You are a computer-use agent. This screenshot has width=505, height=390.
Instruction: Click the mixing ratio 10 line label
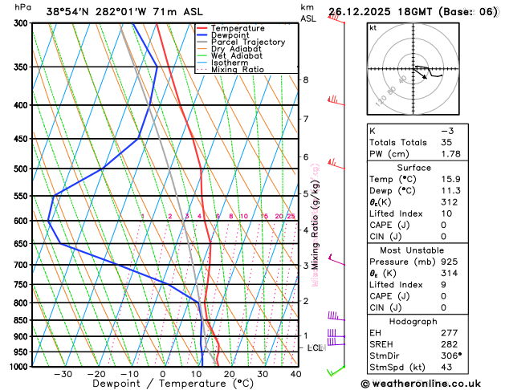coord(244,216)
